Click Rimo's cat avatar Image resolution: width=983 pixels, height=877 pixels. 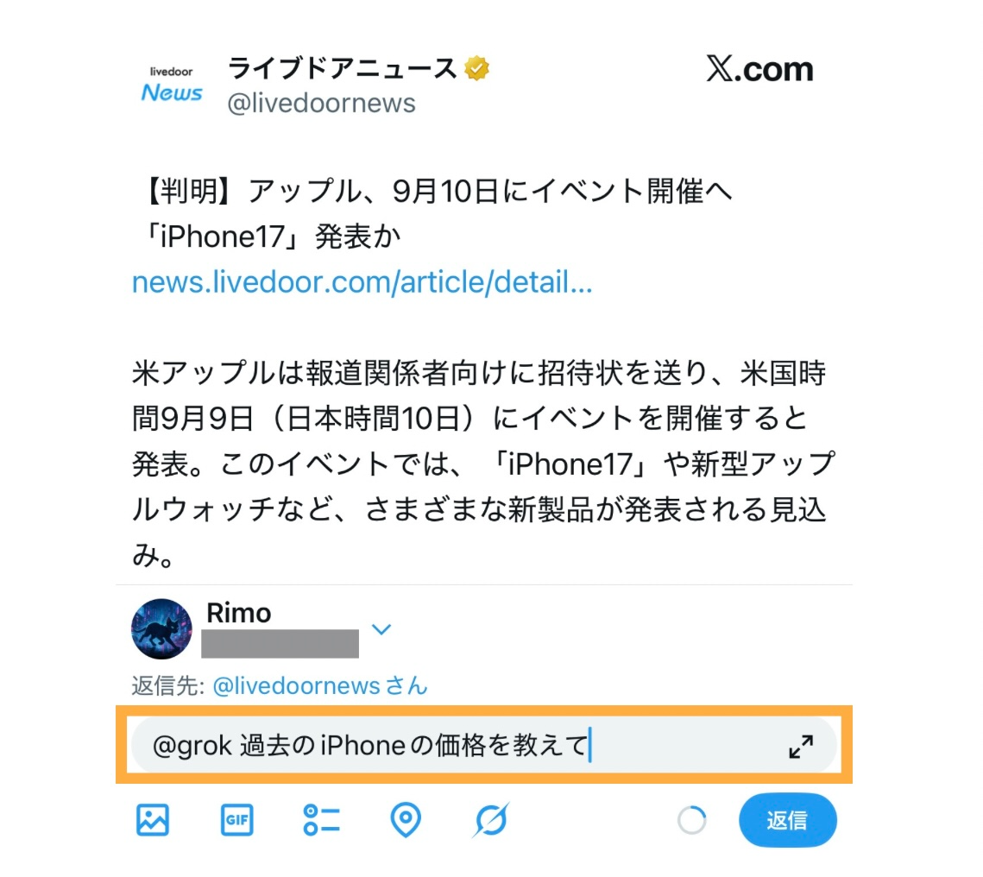click(x=161, y=628)
